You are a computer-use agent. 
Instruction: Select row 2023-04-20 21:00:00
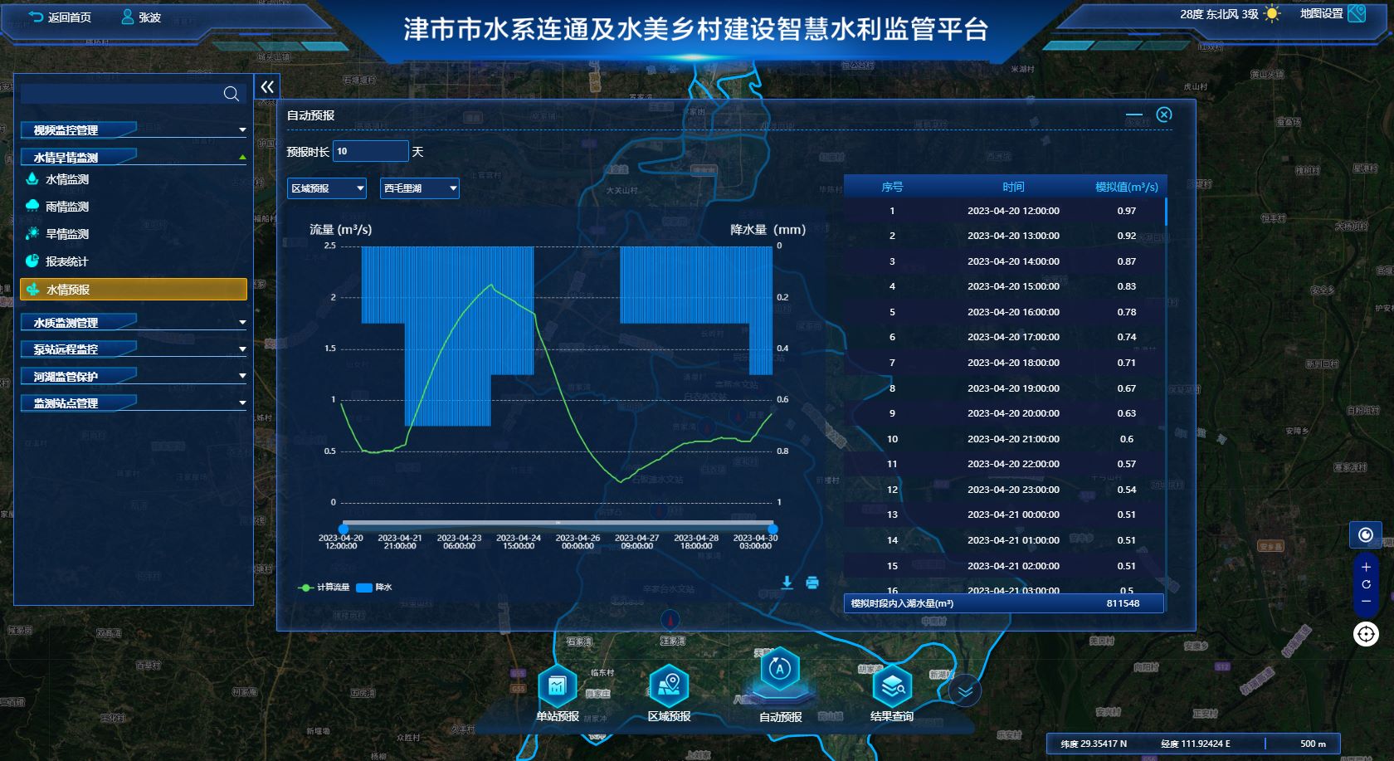point(1004,439)
